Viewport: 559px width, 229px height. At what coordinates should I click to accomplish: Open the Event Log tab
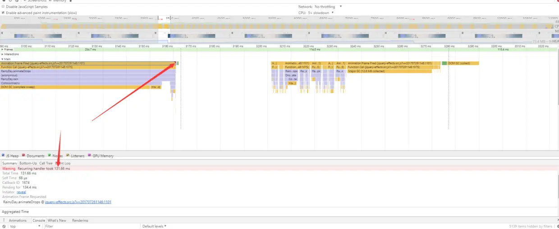(63, 163)
